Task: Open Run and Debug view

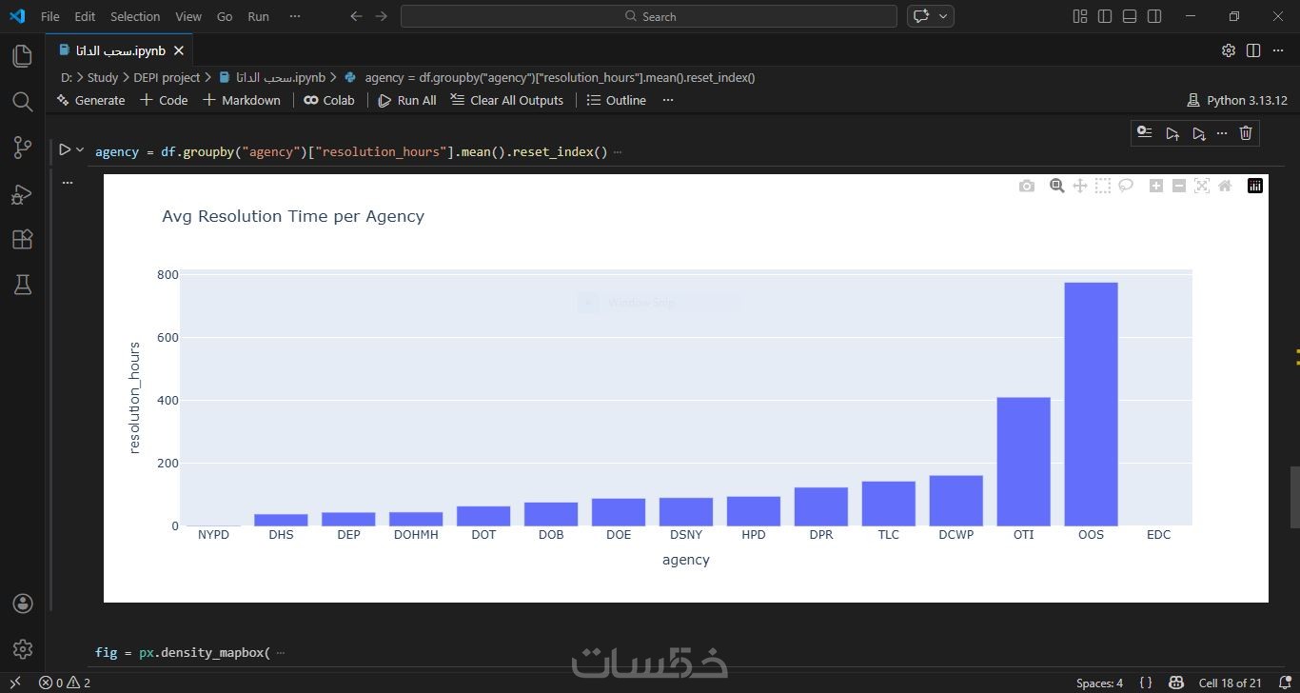Action: coord(22,194)
